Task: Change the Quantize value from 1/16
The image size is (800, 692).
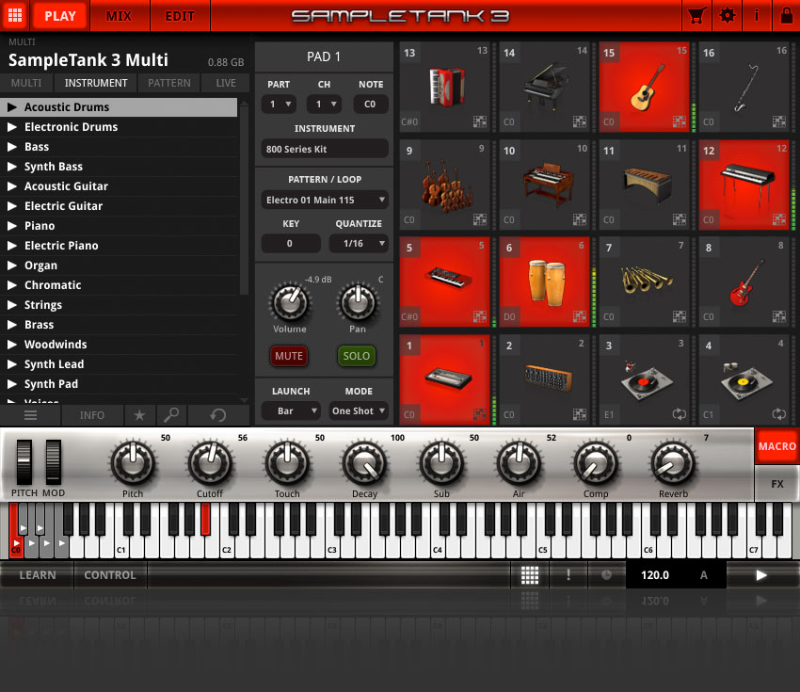Action: click(x=359, y=243)
